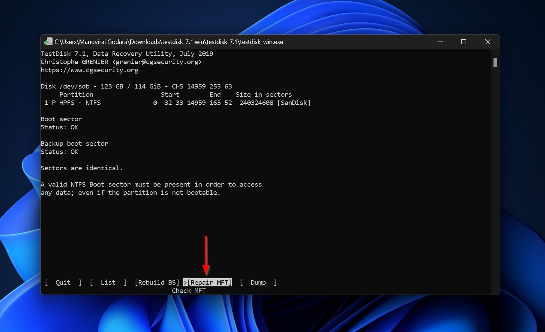Click the window title path text
Screen dimensions: 545x332
[169, 42]
